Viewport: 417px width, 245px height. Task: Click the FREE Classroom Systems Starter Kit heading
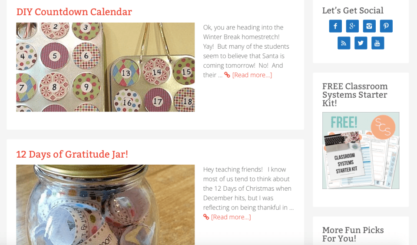pyautogui.click(x=355, y=95)
